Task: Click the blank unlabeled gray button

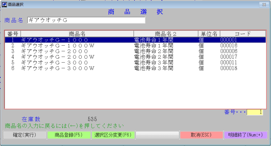Action: pos(157,135)
